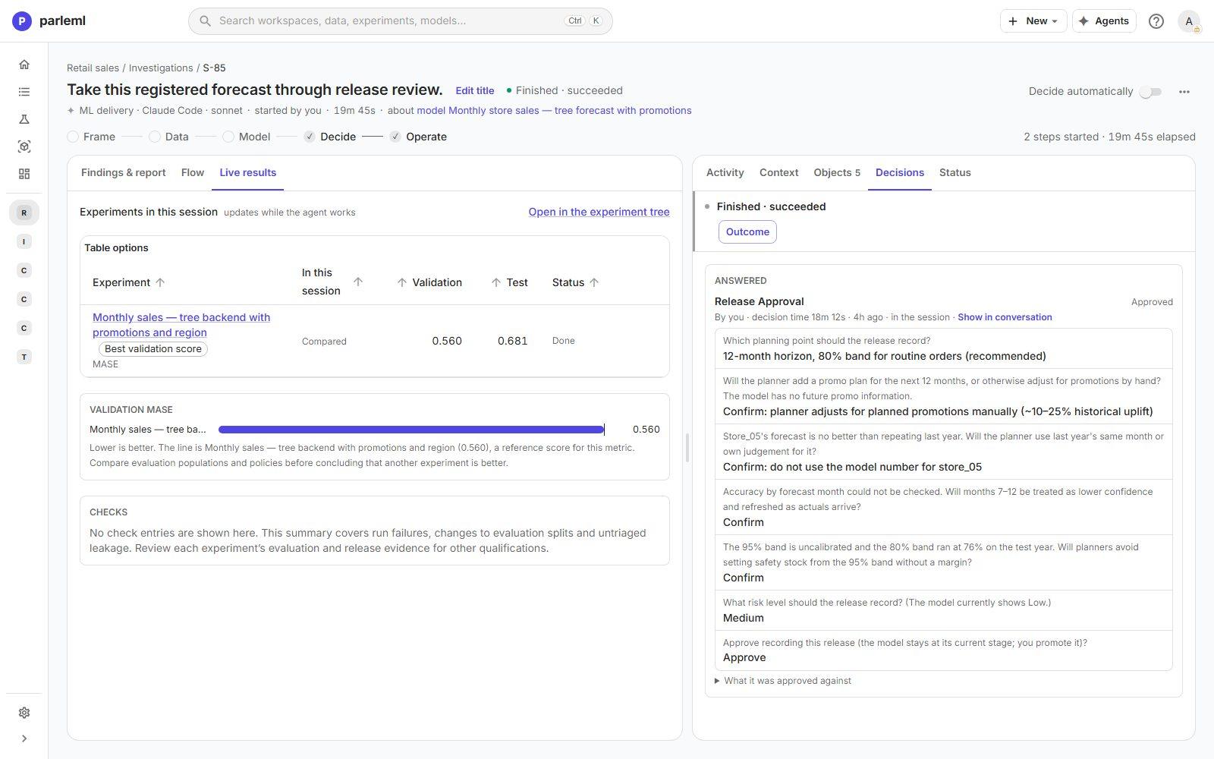Focus the workspace search field
This screenshot has width=1214, height=759.
click(x=401, y=21)
